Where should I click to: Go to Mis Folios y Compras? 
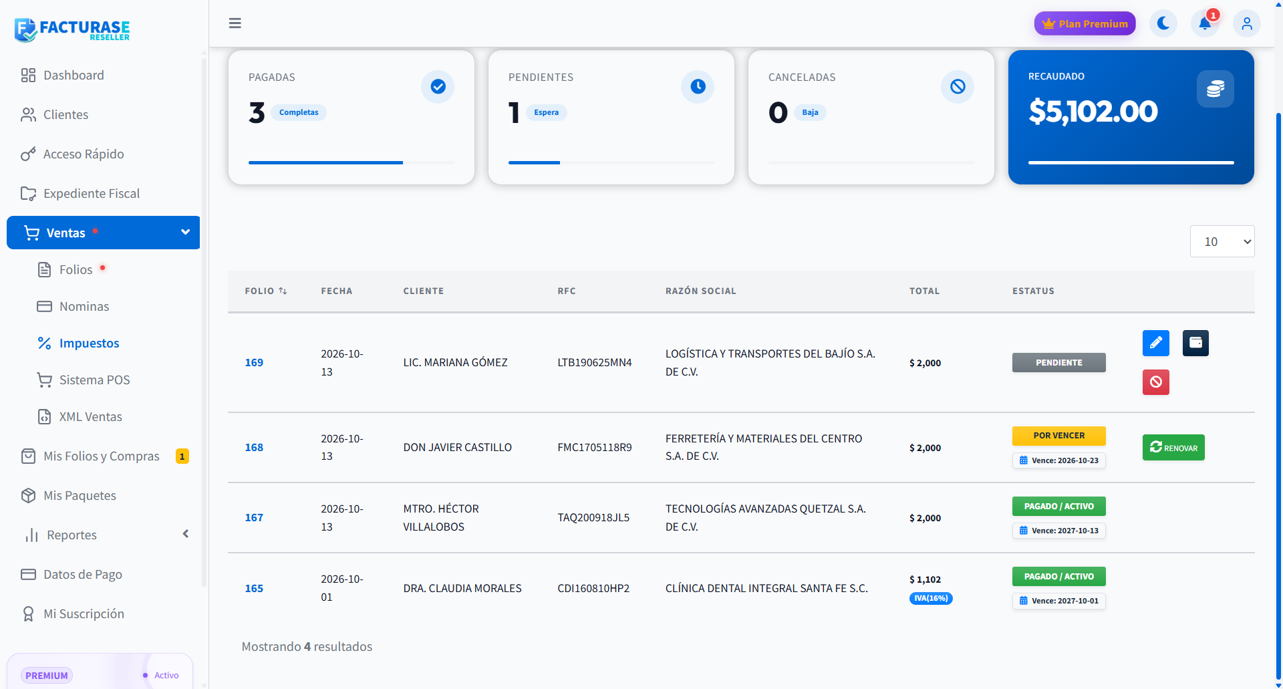pos(102,456)
